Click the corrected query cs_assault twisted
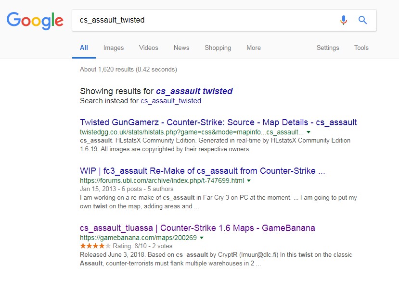The width and height of the screenshot is (399, 288). pyautogui.click(x=194, y=91)
